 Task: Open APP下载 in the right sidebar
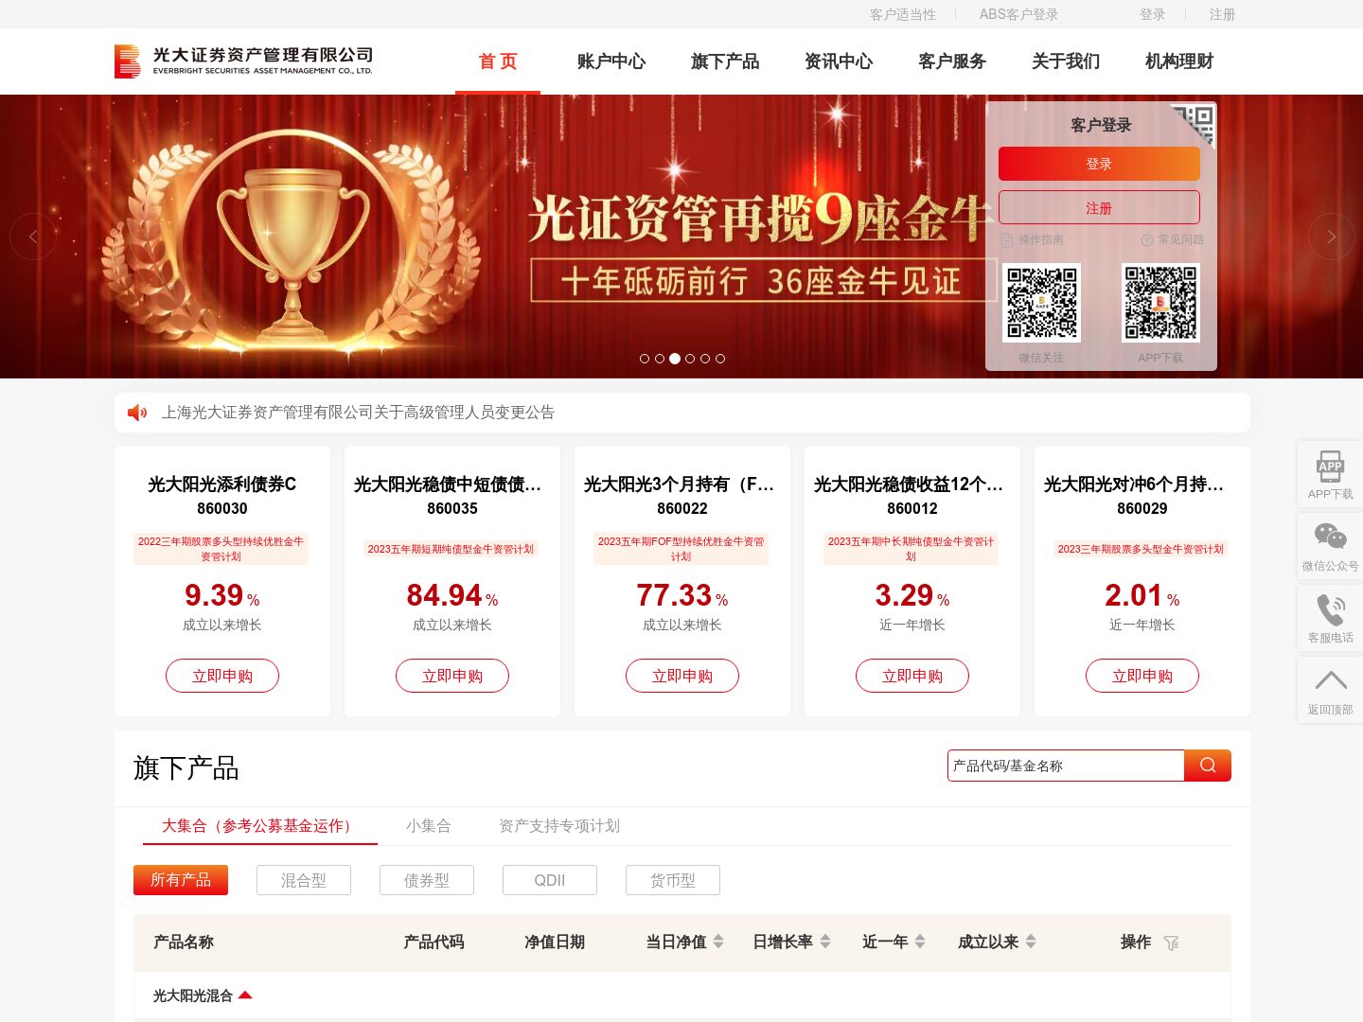tap(1330, 475)
